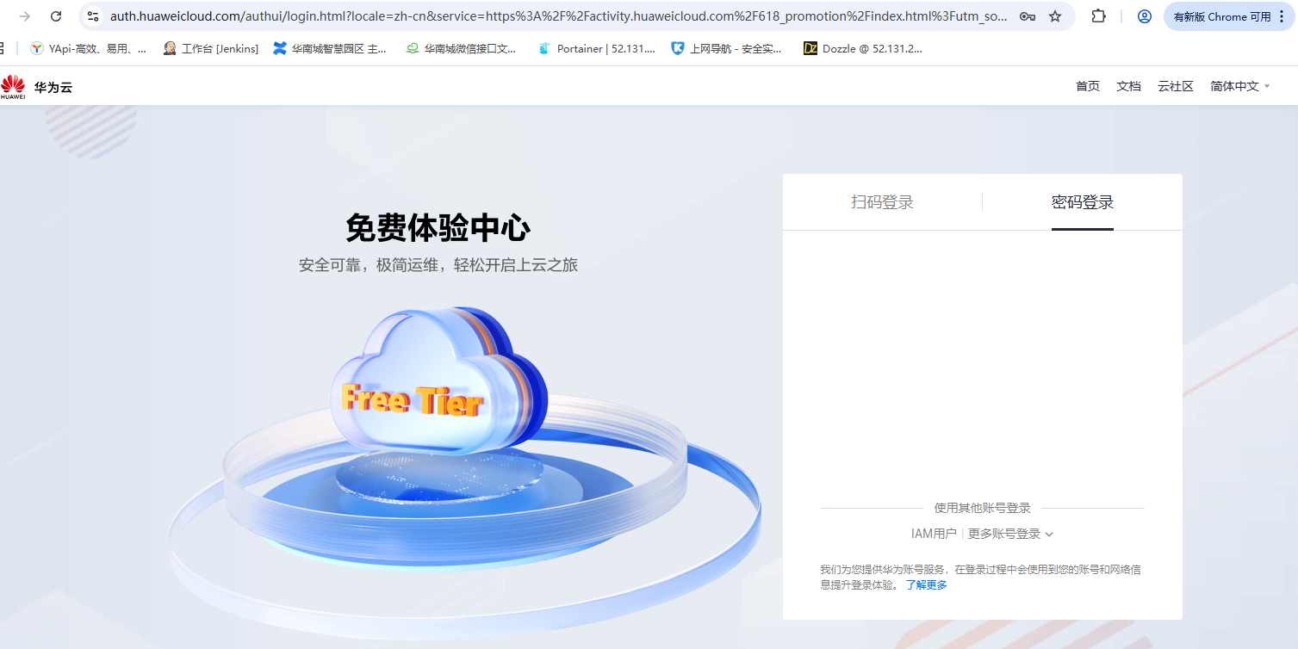Click the 免费体验中心 heading
This screenshot has width=1298, height=649.
click(x=438, y=228)
